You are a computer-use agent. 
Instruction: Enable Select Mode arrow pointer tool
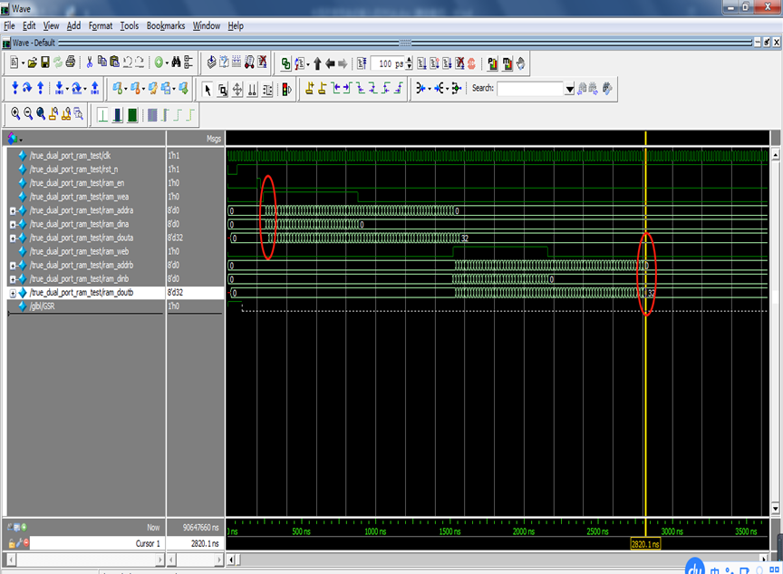(x=208, y=90)
